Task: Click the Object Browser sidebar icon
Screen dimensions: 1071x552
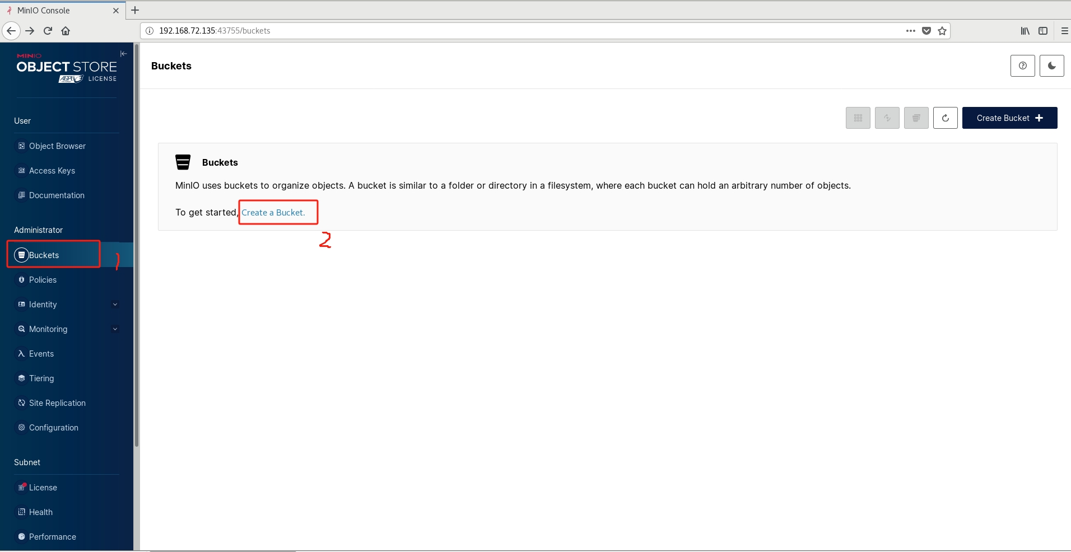Action: coord(21,146)
